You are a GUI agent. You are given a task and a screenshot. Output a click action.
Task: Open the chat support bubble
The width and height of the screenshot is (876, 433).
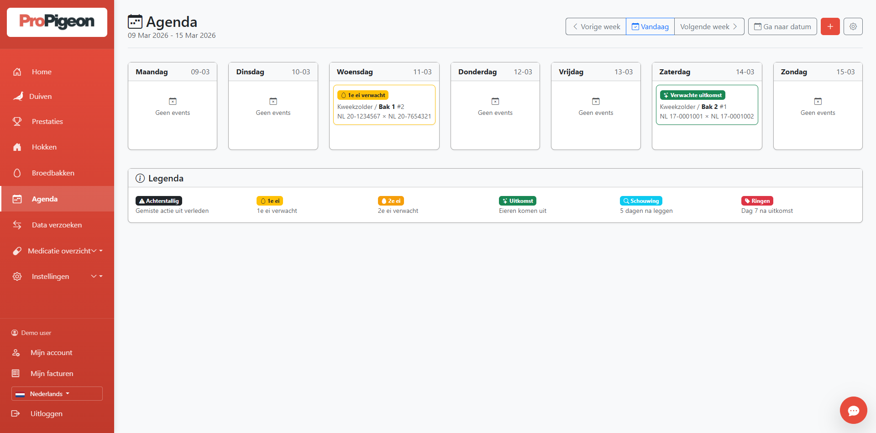point(853,410)
